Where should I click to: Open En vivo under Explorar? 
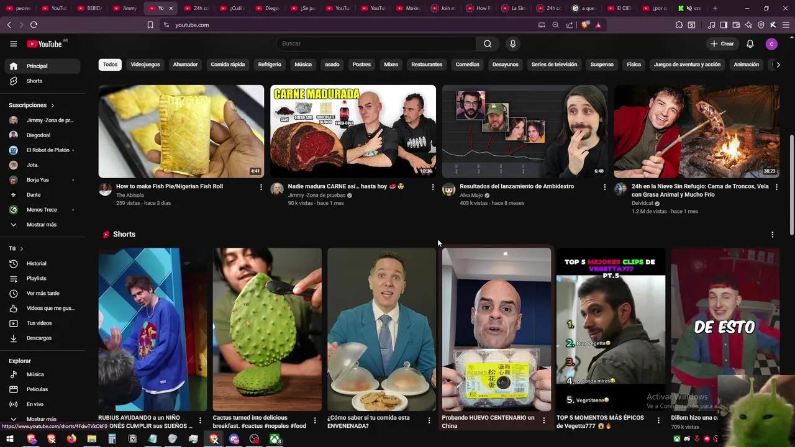click(x=43, y=404)
